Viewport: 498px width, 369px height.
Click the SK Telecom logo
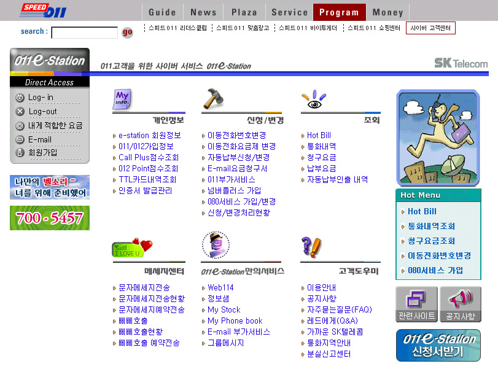point(461,63)
